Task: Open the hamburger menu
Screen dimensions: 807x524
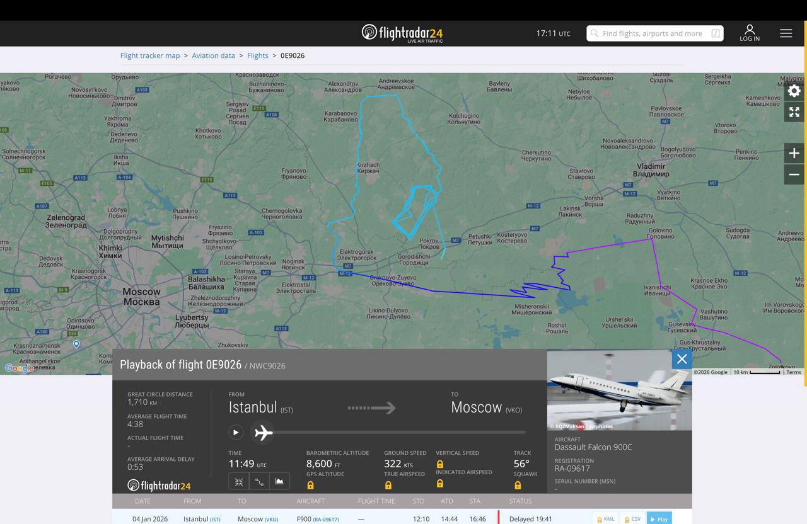Action: tap(786, 33)
